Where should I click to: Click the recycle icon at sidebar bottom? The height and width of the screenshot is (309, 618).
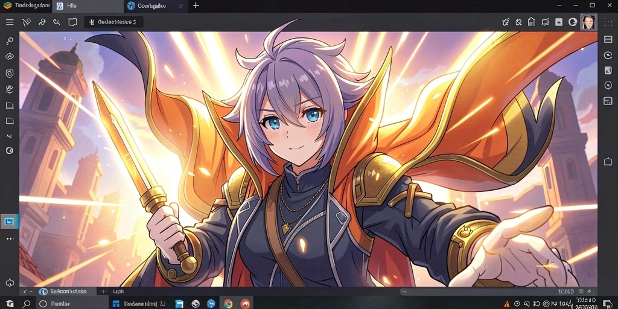pos(10,282)
